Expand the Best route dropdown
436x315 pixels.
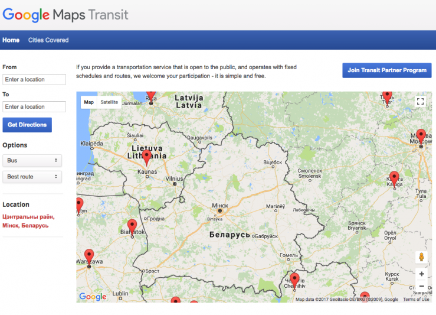[32, 177]
